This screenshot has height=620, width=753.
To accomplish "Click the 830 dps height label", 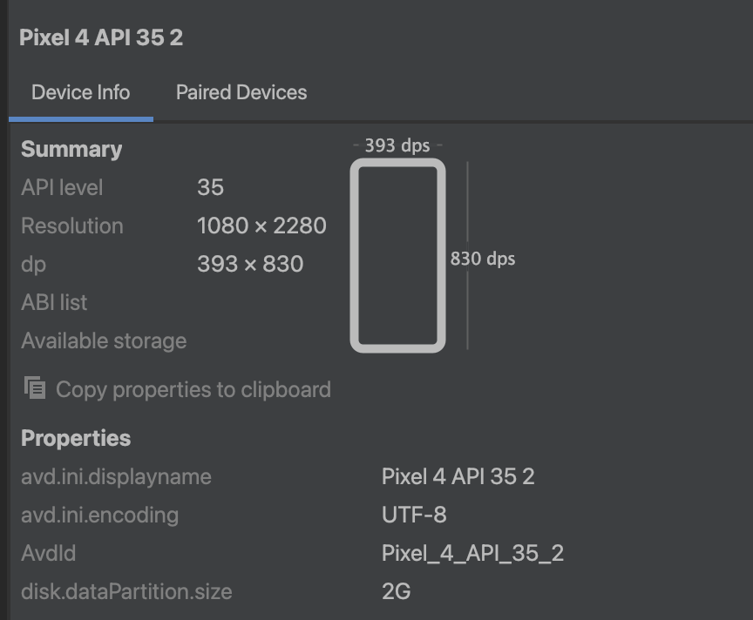I will [483, 259].
